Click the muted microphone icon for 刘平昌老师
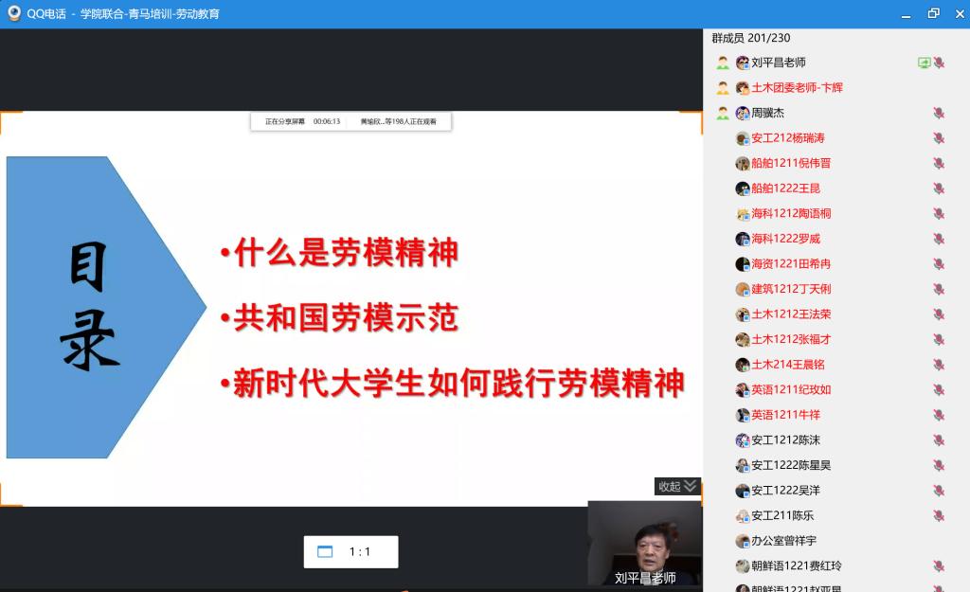The width and height of the screenshot is (970, 592). [938, 63]
